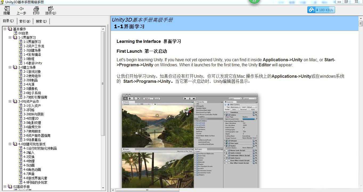The width and height of the screenshot is (363, 192).
Task: Open topic 3-6音频文件
Action: tap(32, 127)
